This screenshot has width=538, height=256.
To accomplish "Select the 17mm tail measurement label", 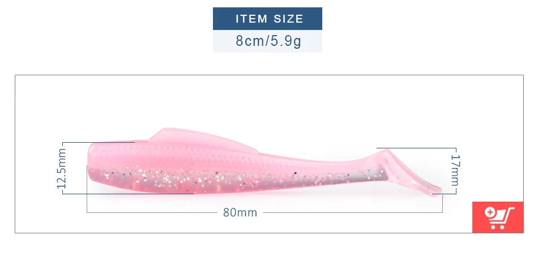I will [x=455, y=169].
